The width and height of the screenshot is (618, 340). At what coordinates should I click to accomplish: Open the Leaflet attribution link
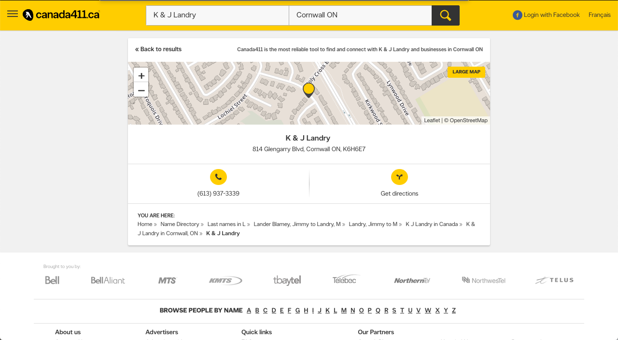click(x=432, y=120)
